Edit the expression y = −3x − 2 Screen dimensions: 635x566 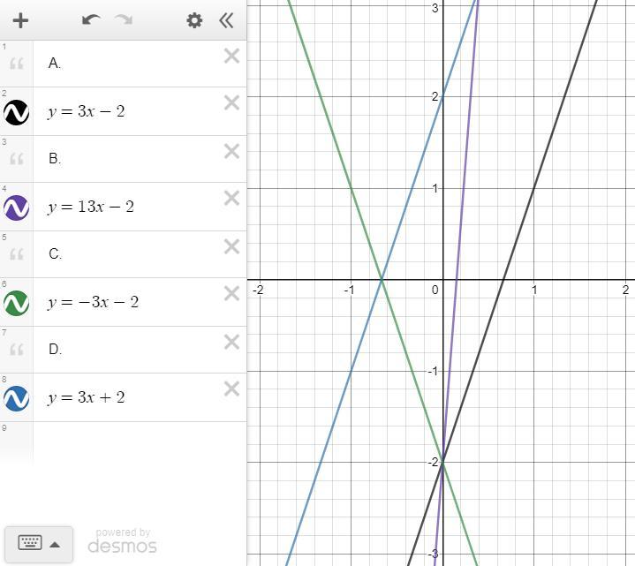click(93, 302)
